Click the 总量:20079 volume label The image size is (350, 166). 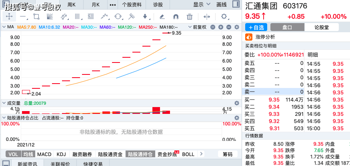pos(35,103)
